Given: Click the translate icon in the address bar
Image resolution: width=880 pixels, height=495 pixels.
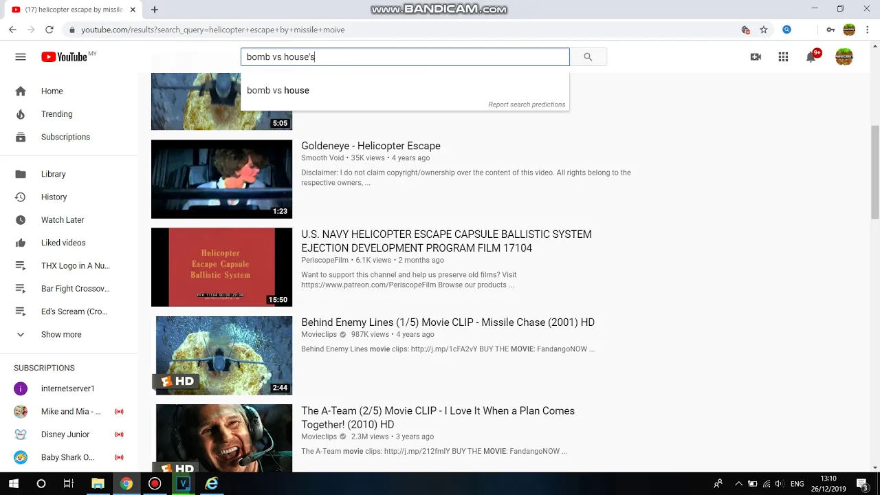Looking at the screenshot, I should [745, 30].
